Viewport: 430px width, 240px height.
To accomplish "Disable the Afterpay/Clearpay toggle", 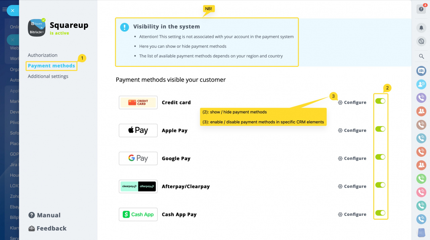I will (x=380, y=185).
